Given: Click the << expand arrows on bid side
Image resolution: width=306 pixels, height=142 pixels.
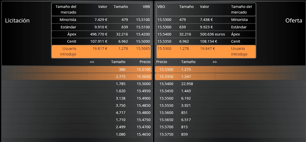Looking at the screenshot, I should point(92,62).
